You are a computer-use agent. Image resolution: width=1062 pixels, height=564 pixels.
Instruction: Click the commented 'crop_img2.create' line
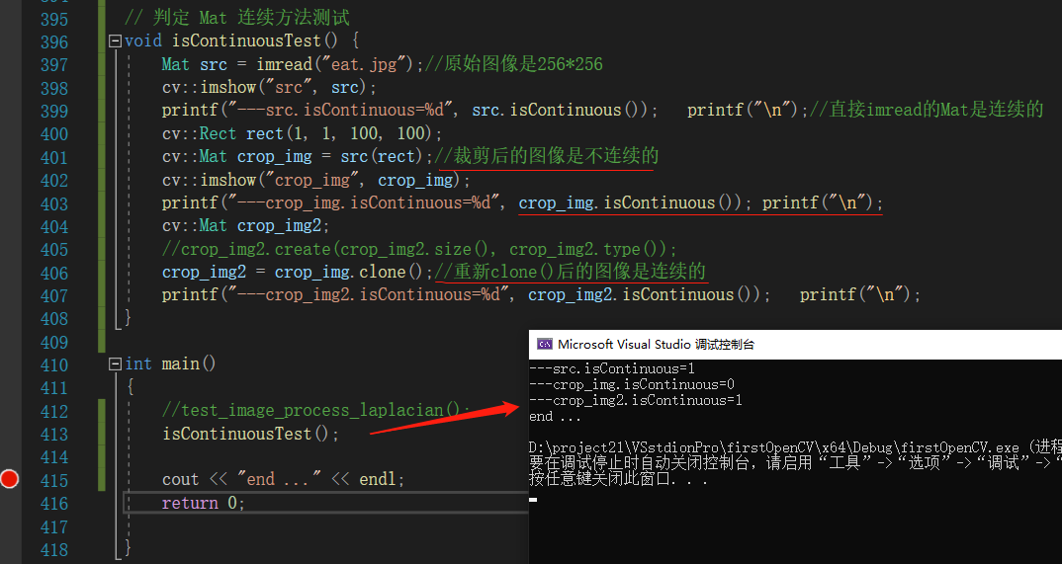pos(419,250)
